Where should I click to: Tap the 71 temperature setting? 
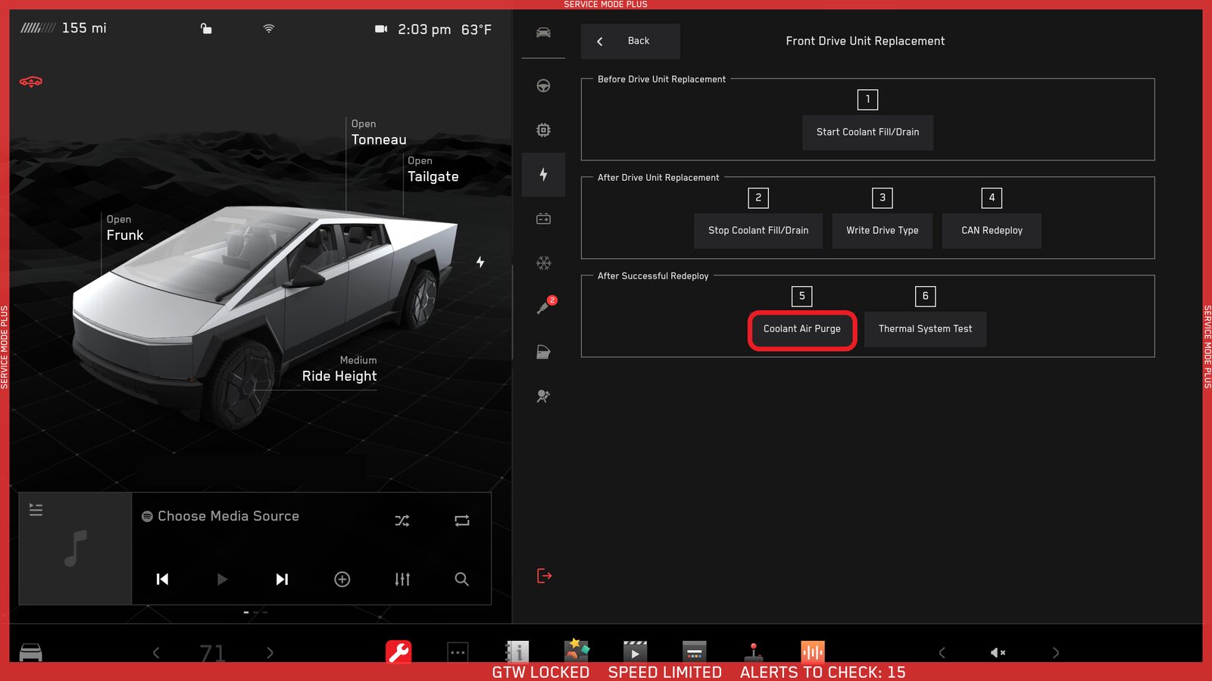(x=213, y=653)
